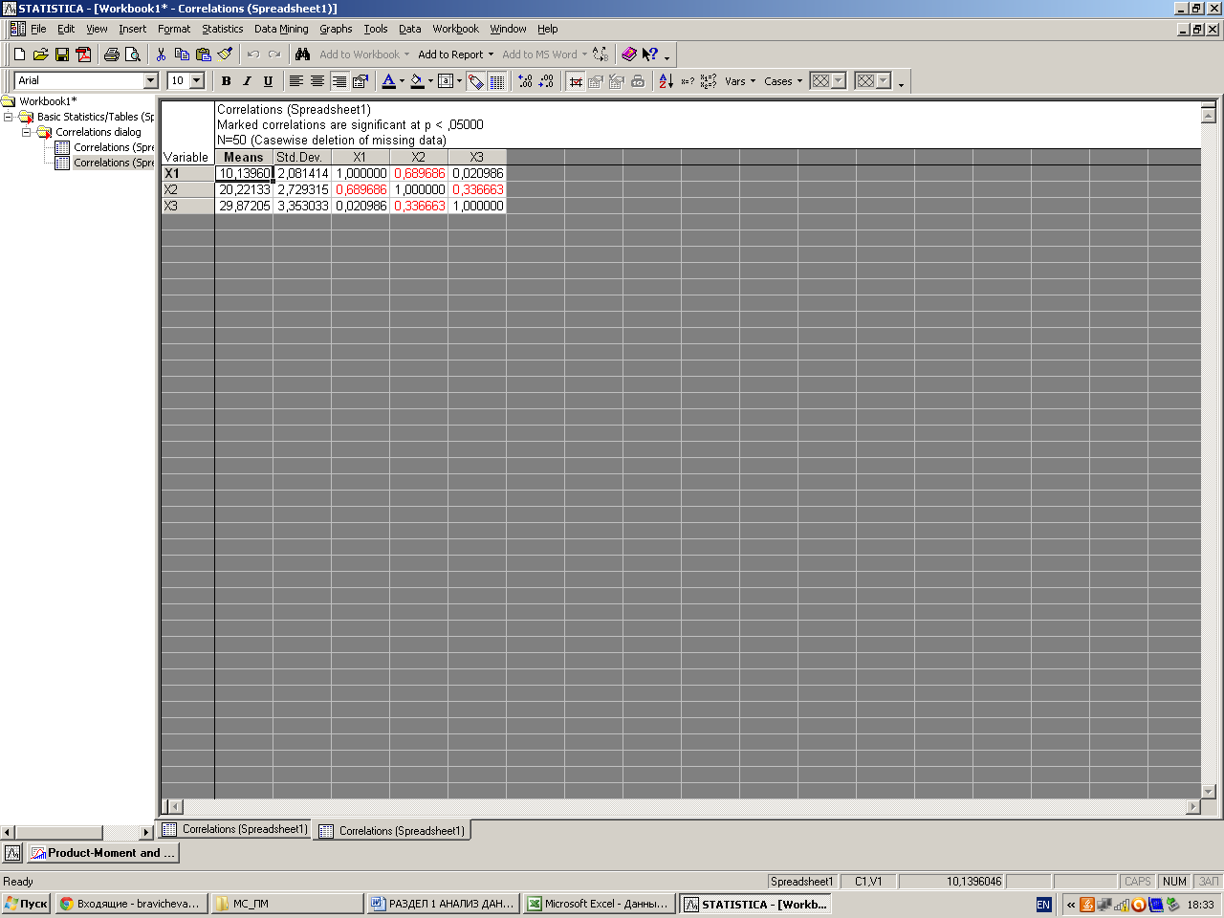Apply italic formatting

click(247, 81)
